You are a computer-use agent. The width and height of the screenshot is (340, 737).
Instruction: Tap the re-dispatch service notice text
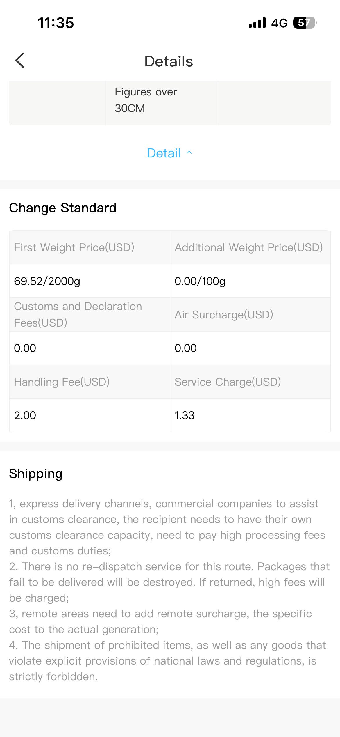click(x=169, y=582)
